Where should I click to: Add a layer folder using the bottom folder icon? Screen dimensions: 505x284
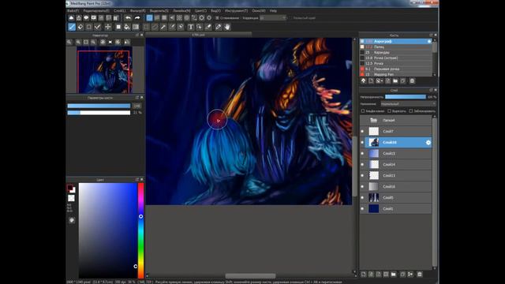click(394, 275)
